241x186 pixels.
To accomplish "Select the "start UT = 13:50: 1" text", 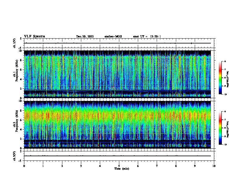I will point(147,36).
